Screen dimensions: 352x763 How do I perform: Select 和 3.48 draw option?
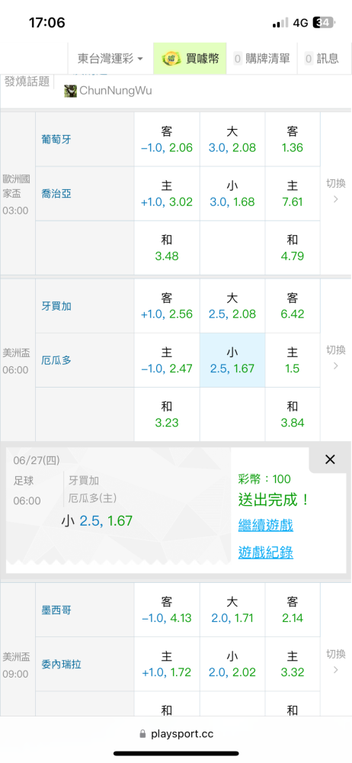click(x=167, y=248)
